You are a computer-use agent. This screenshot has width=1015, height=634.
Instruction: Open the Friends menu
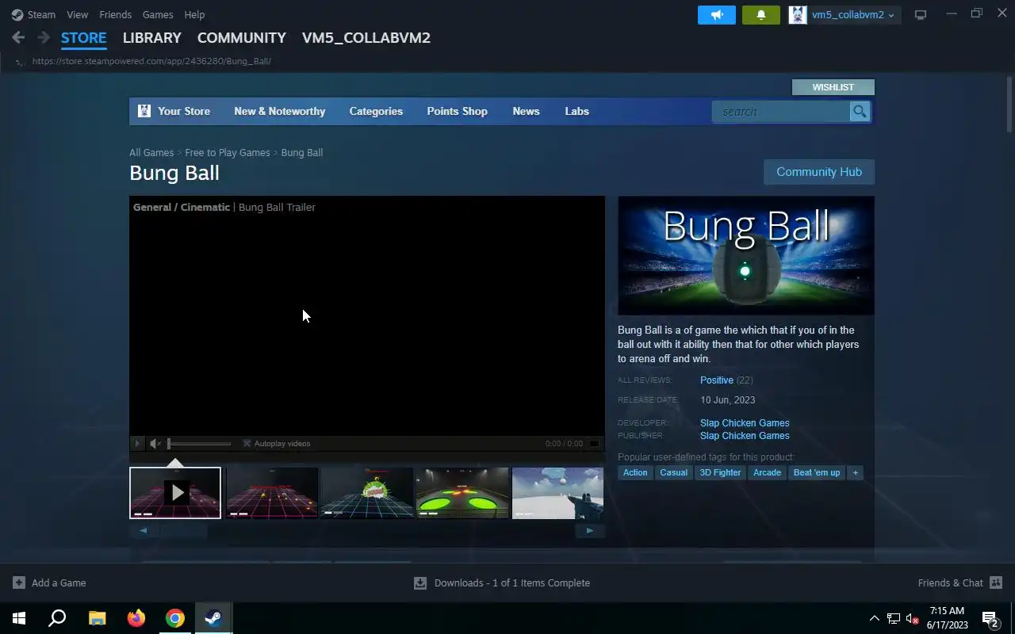coord(115,14)
